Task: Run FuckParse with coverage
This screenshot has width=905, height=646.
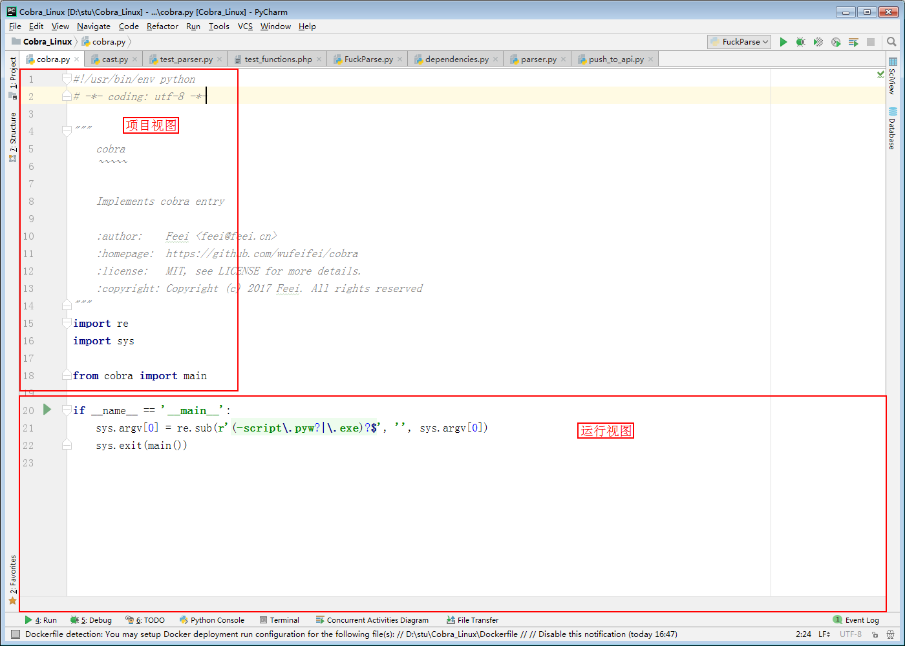Action: click(x=817, y=41)
